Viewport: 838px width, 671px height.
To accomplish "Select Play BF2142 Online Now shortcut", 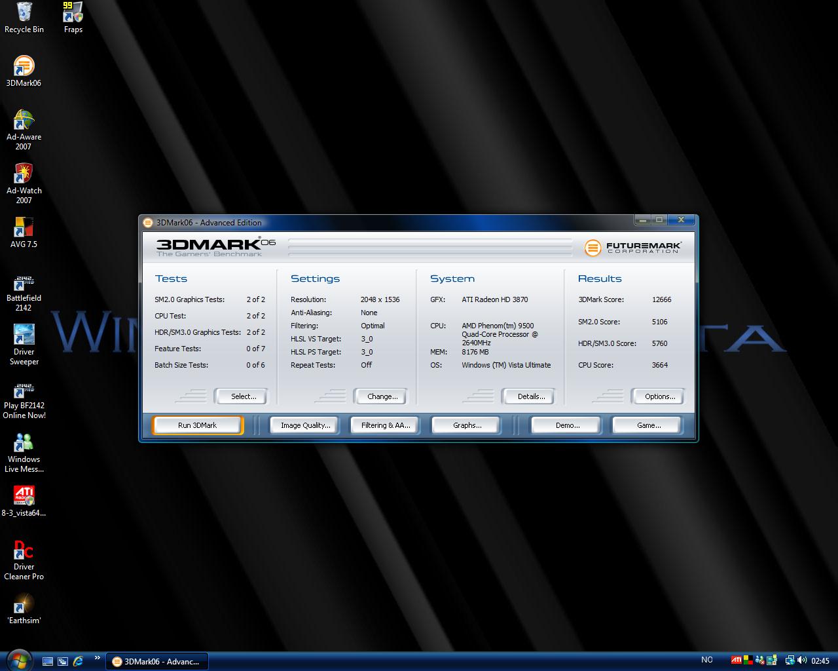I will point(24,401).
